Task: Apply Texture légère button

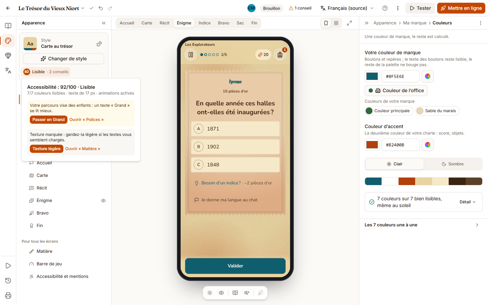Action: pos(46,149)
